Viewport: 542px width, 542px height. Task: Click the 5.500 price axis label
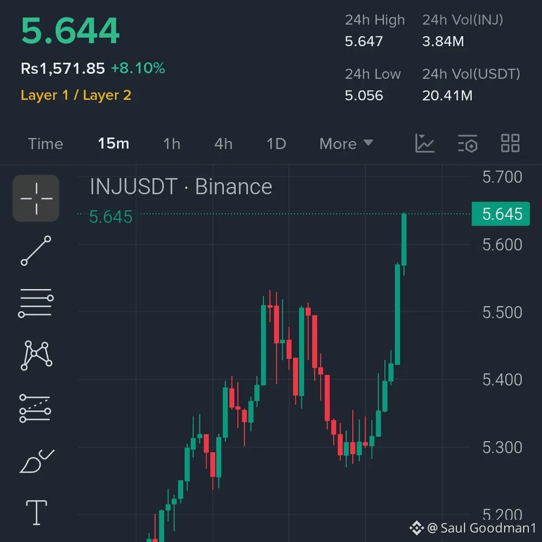tap(502, 313)
